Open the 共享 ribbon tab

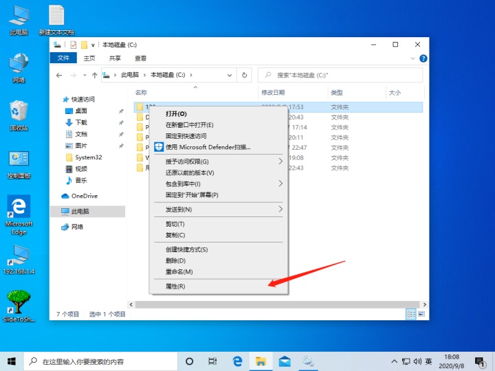click(x=115, y=58)
